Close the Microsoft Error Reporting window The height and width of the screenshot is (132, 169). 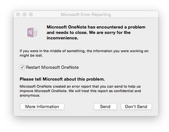[x=18, y=14]
